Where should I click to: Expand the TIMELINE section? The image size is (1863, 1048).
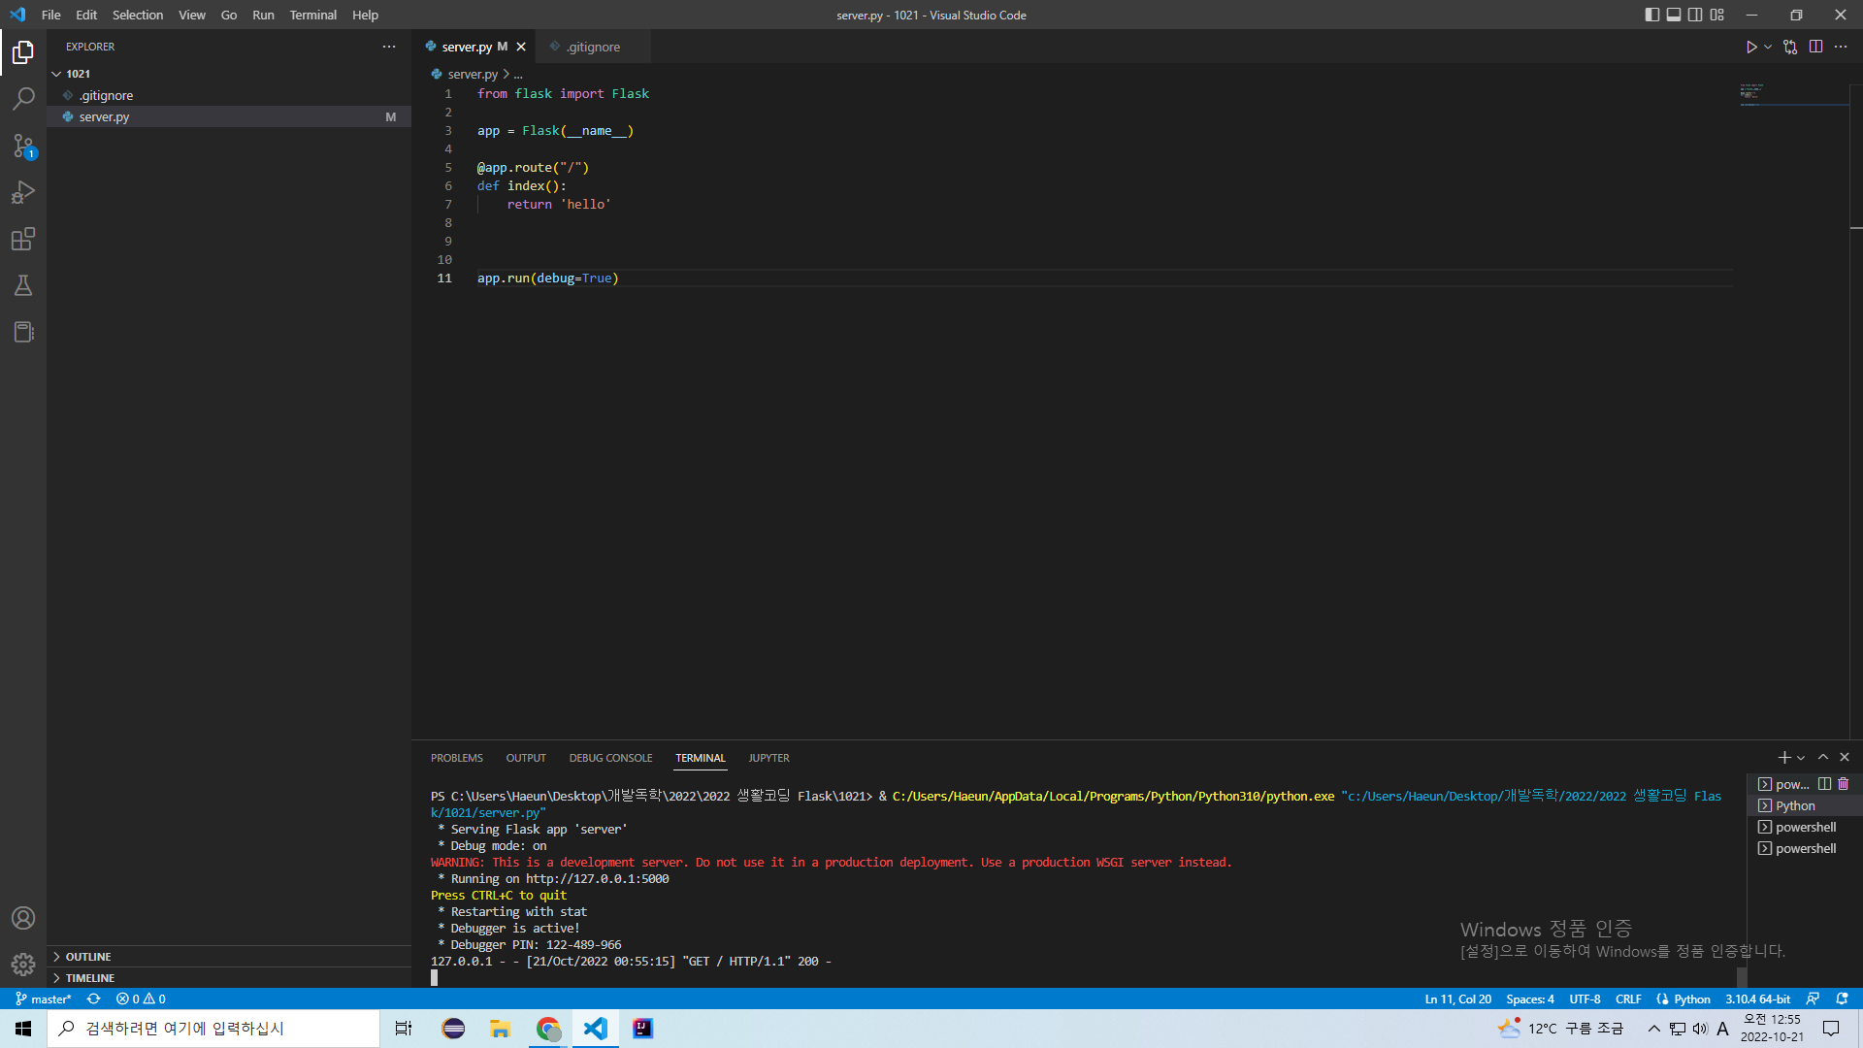pos(89,978)
